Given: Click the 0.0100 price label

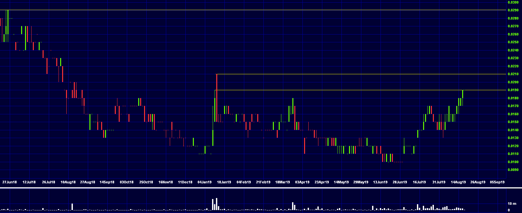Looking at the screenshot, I should 513,162.
